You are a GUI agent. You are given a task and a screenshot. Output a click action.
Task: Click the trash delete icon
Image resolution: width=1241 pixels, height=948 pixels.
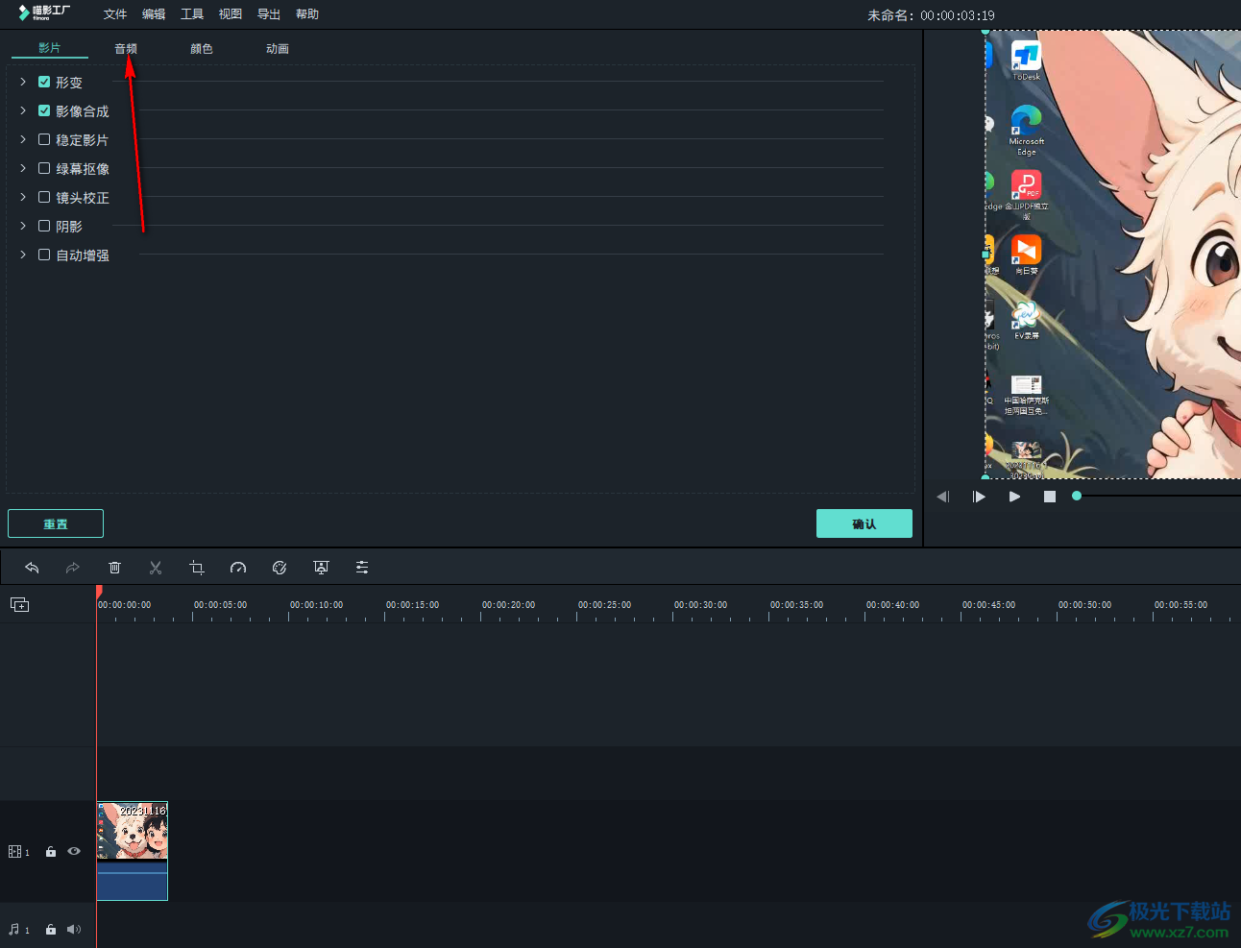(x=114, y=568)
